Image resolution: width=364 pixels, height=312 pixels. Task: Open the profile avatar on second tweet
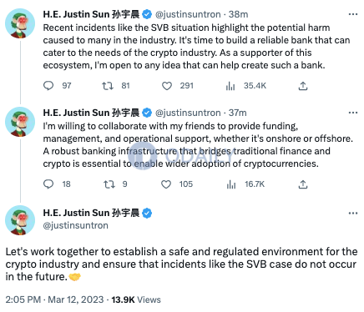(20, 122)
